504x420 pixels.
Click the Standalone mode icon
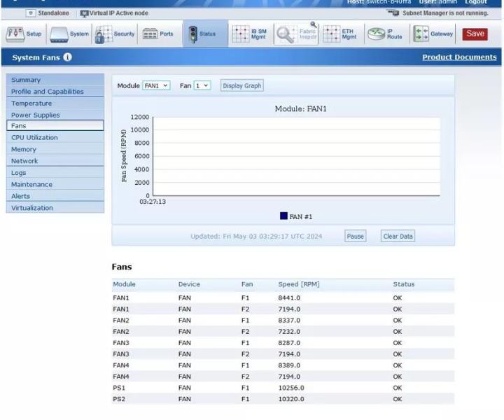point(31,13)
